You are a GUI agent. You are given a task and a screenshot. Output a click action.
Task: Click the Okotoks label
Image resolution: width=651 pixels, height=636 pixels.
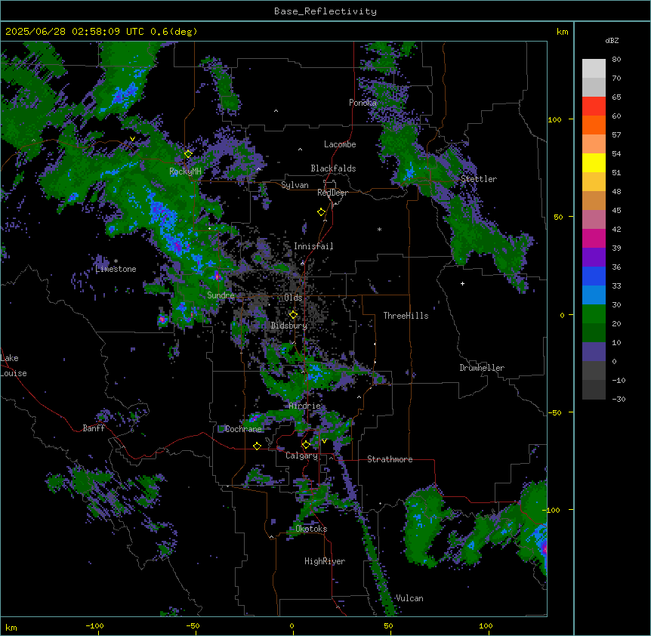point(311,529)
